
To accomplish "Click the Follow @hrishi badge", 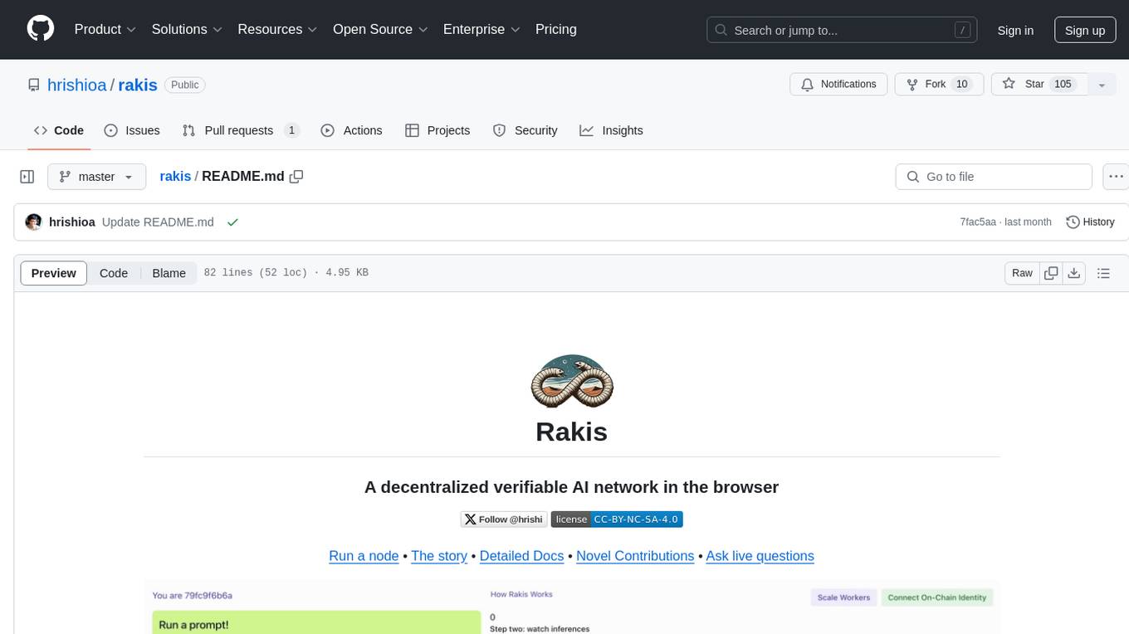I will (x=504, y=519).
